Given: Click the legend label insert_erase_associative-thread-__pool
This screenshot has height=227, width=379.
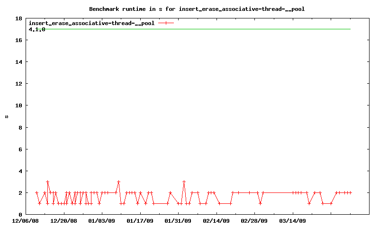Looking at the screenshot, I should tap(91, 23).
